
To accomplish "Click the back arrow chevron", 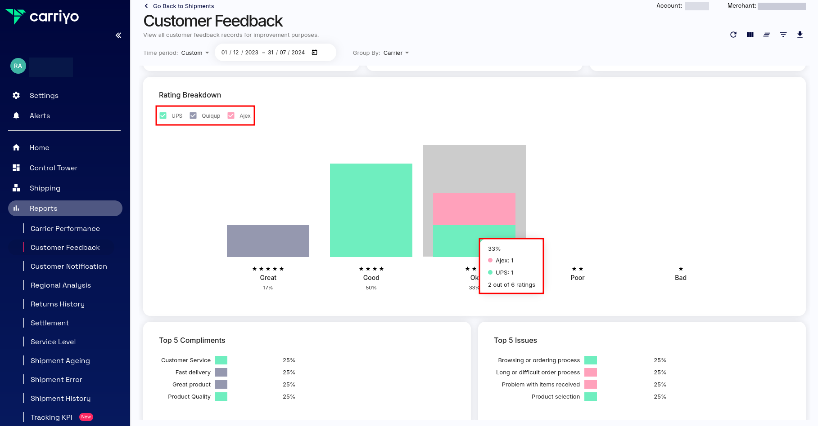I will coord(146,6).
